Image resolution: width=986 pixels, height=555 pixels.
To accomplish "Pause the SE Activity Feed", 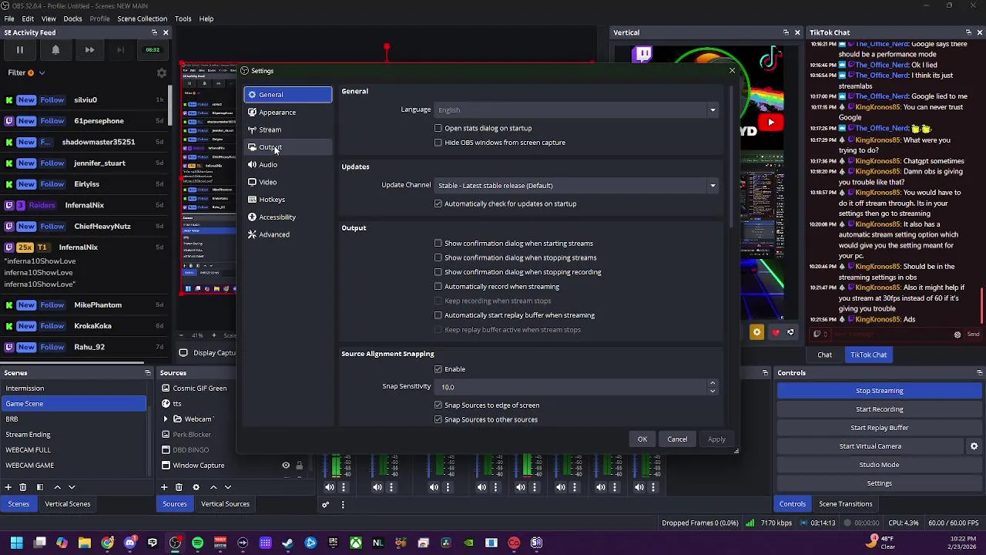I will [20, 50].
